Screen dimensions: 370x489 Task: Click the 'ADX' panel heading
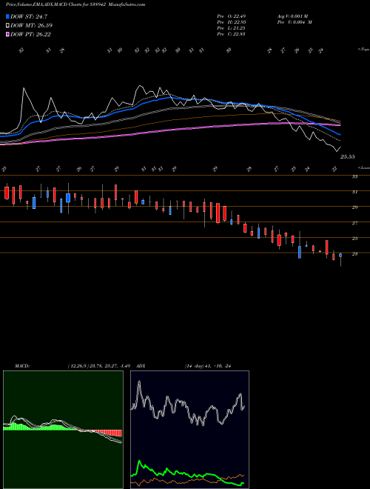coord(141,366)
